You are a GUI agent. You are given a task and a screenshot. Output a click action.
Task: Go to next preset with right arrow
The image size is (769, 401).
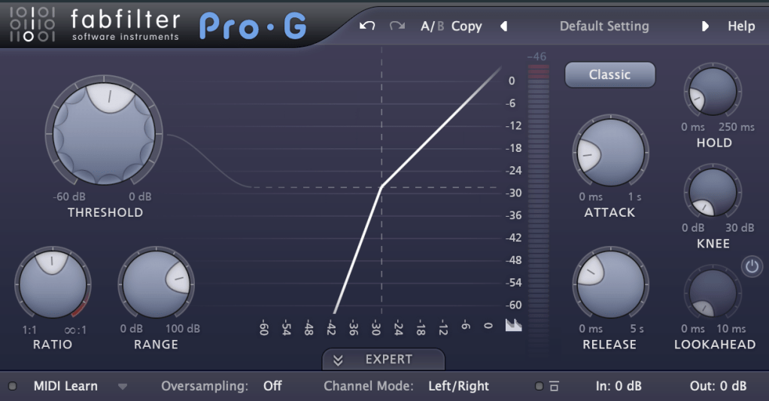(x=705, y=26)
